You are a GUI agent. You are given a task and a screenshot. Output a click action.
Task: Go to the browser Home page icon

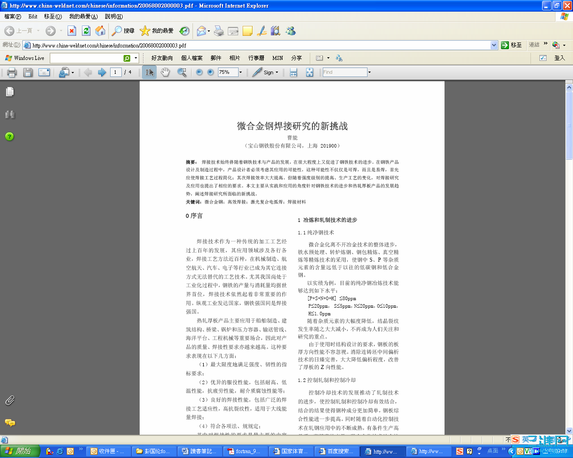(x=100, y=31)
